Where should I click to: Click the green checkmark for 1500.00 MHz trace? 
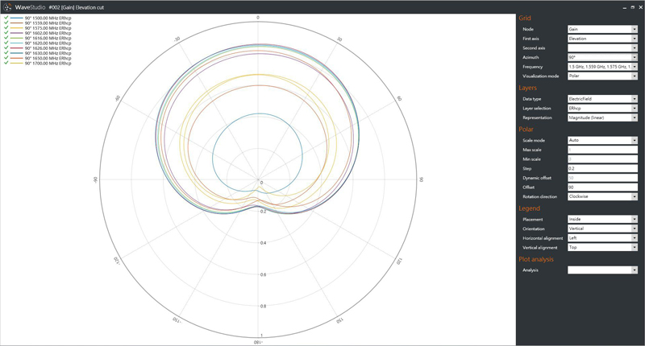(6, 17)
